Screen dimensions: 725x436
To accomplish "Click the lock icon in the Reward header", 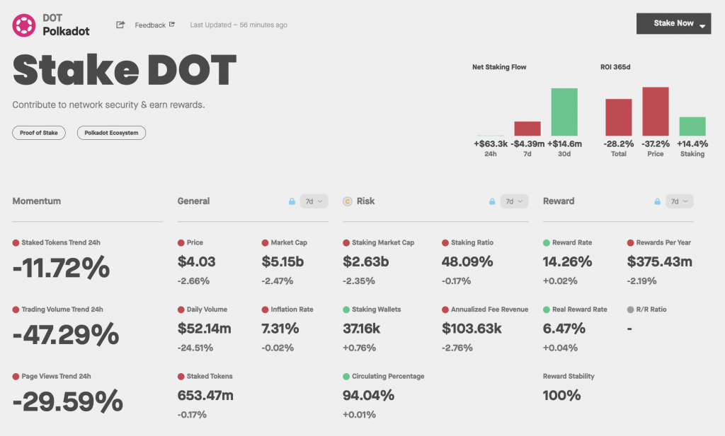I will pyautogui.click(x=657, y=201).
